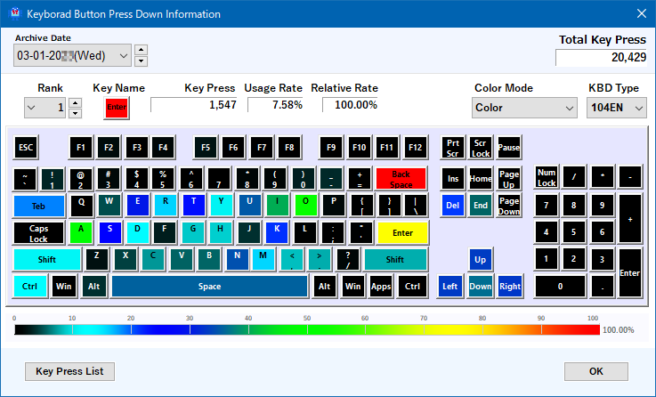Select the Page Up key

point(509,179)
